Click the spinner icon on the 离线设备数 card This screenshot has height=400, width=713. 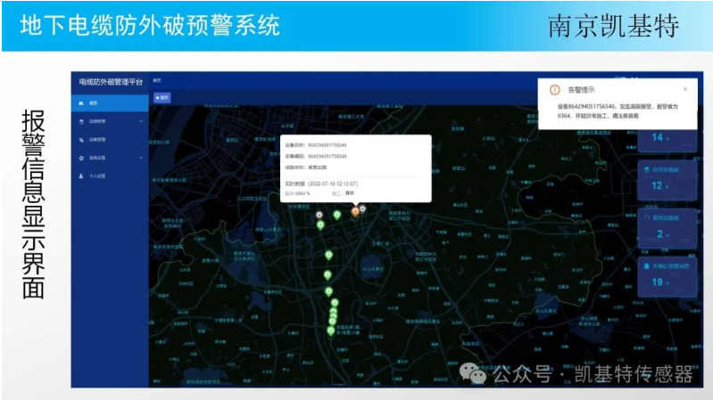[x=646, y=218]
